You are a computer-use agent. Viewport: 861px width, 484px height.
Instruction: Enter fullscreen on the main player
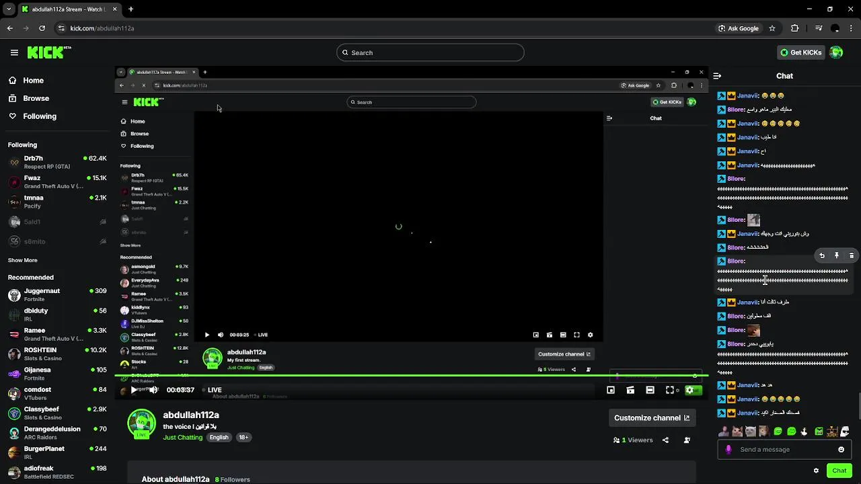670,390
